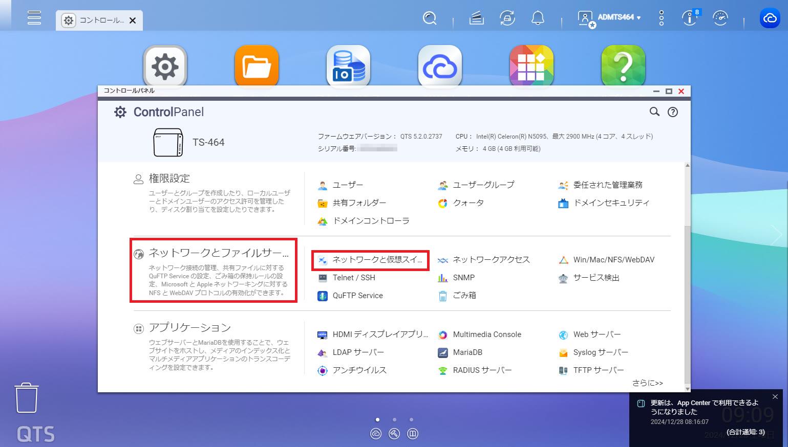Open the desktop search magnifier in top bar
788x447 pixels.
[430, 18]
